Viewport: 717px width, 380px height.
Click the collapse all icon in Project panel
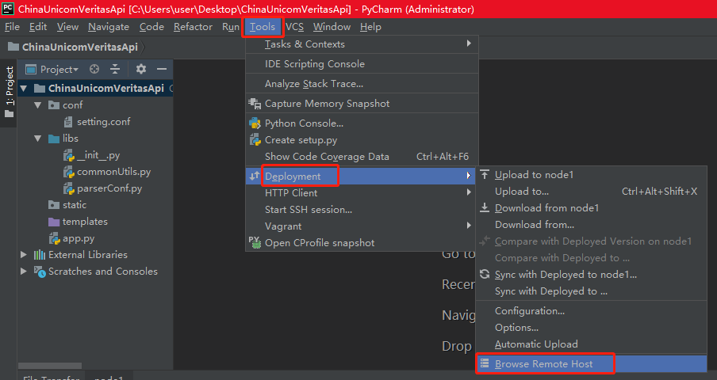pyautogui.click(x=115, y=70)
